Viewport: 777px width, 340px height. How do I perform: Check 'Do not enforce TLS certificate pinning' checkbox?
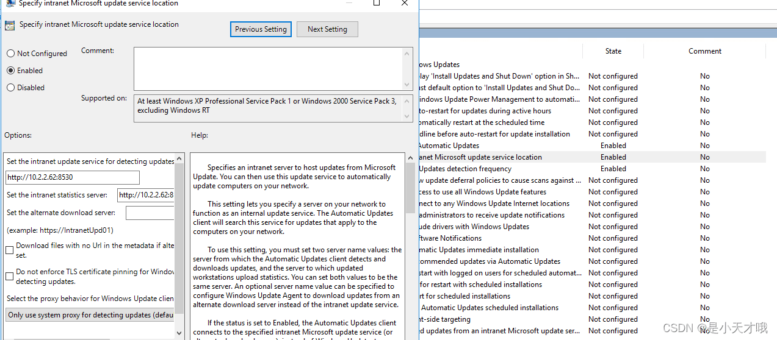[x=9, y=276]
